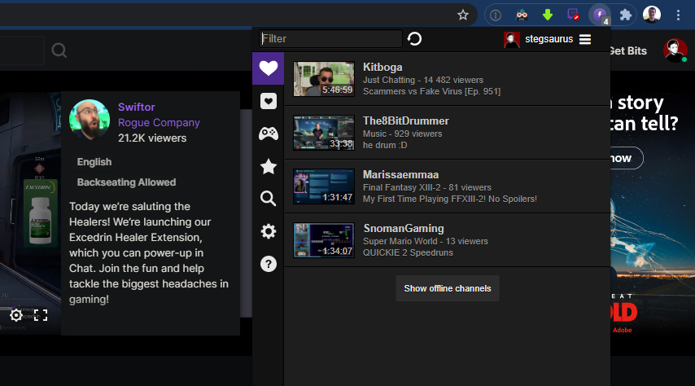Open the followed channels heart-box icon

pos(268,101)
